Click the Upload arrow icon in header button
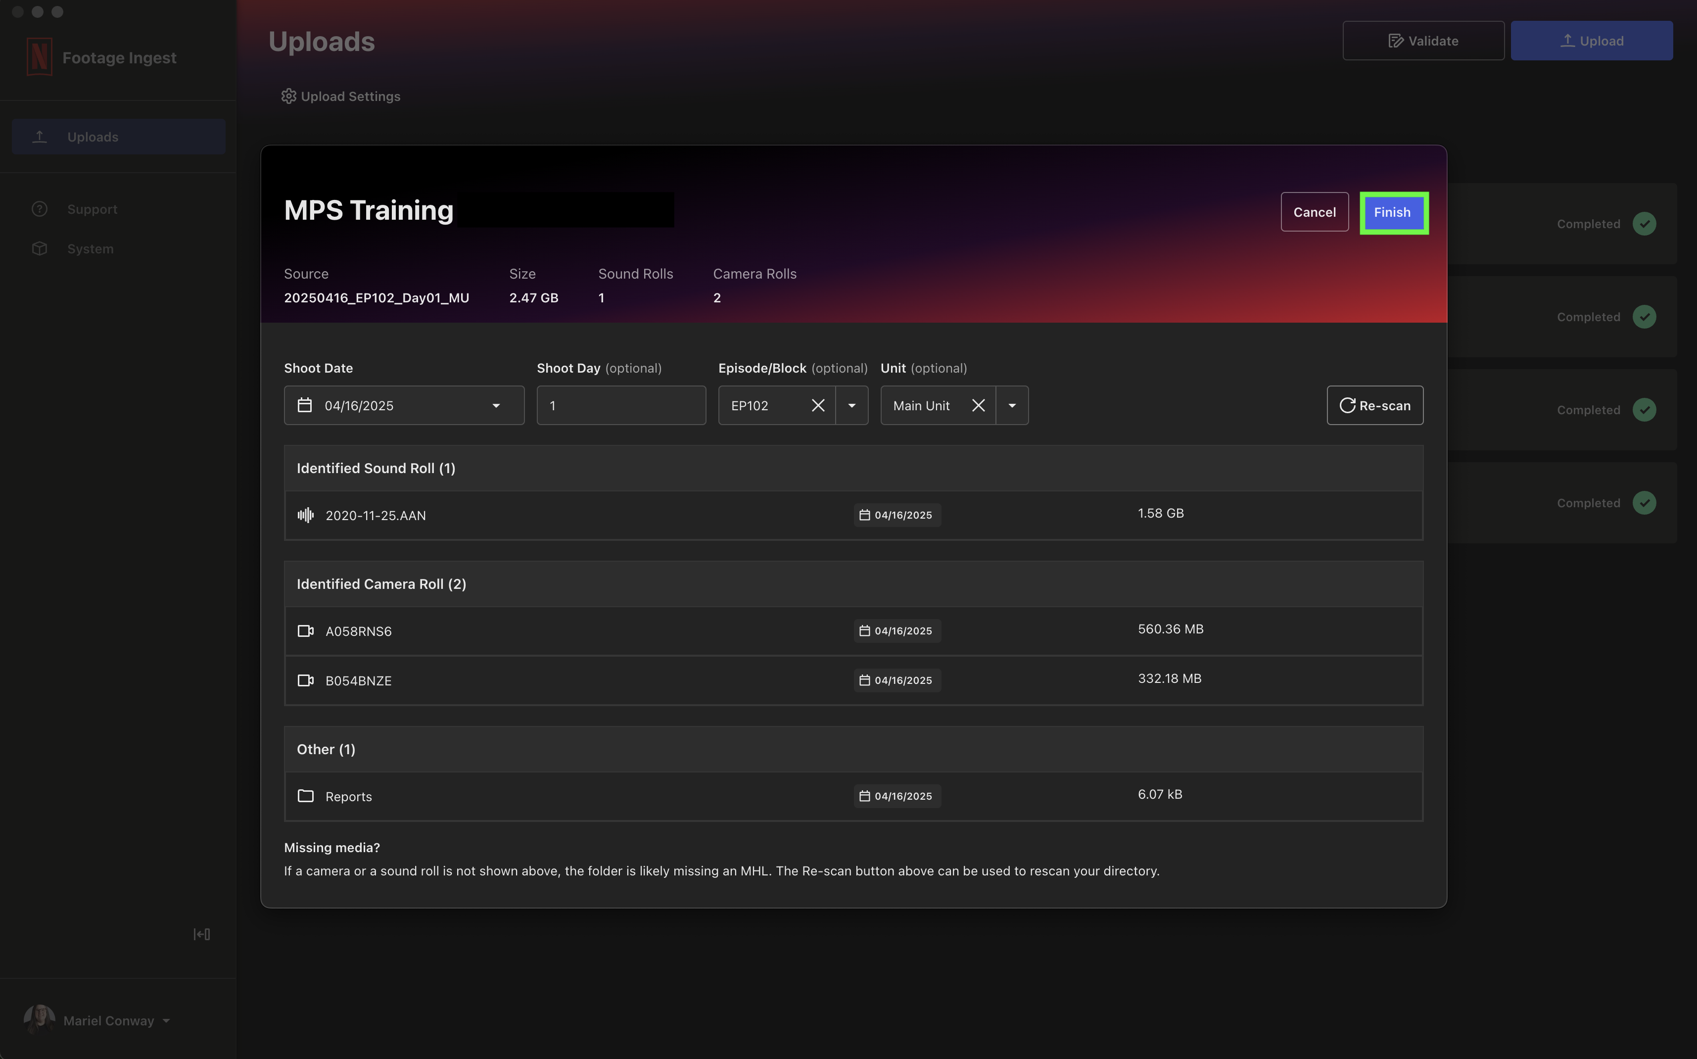The image size is (1697, 1059). coord(1567,41)
